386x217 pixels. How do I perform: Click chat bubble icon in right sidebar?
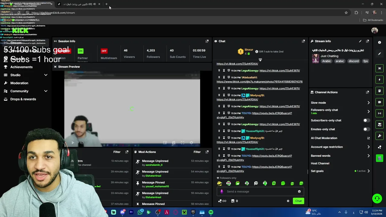point(379,102)
